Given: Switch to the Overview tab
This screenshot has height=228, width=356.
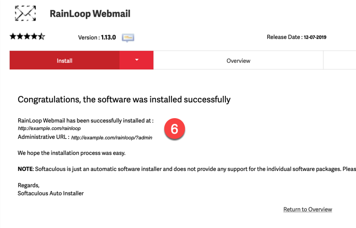Looking at the screenshot, I should coord(238,61).
